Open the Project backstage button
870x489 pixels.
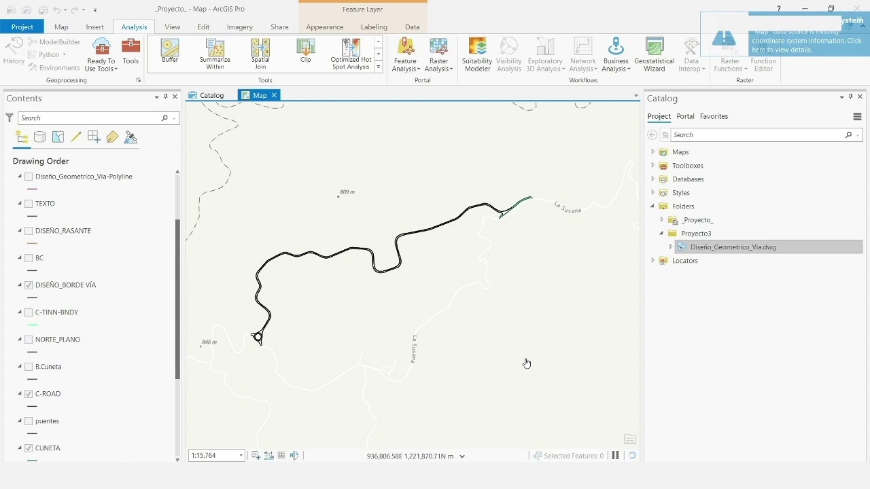tap(22, 27)
